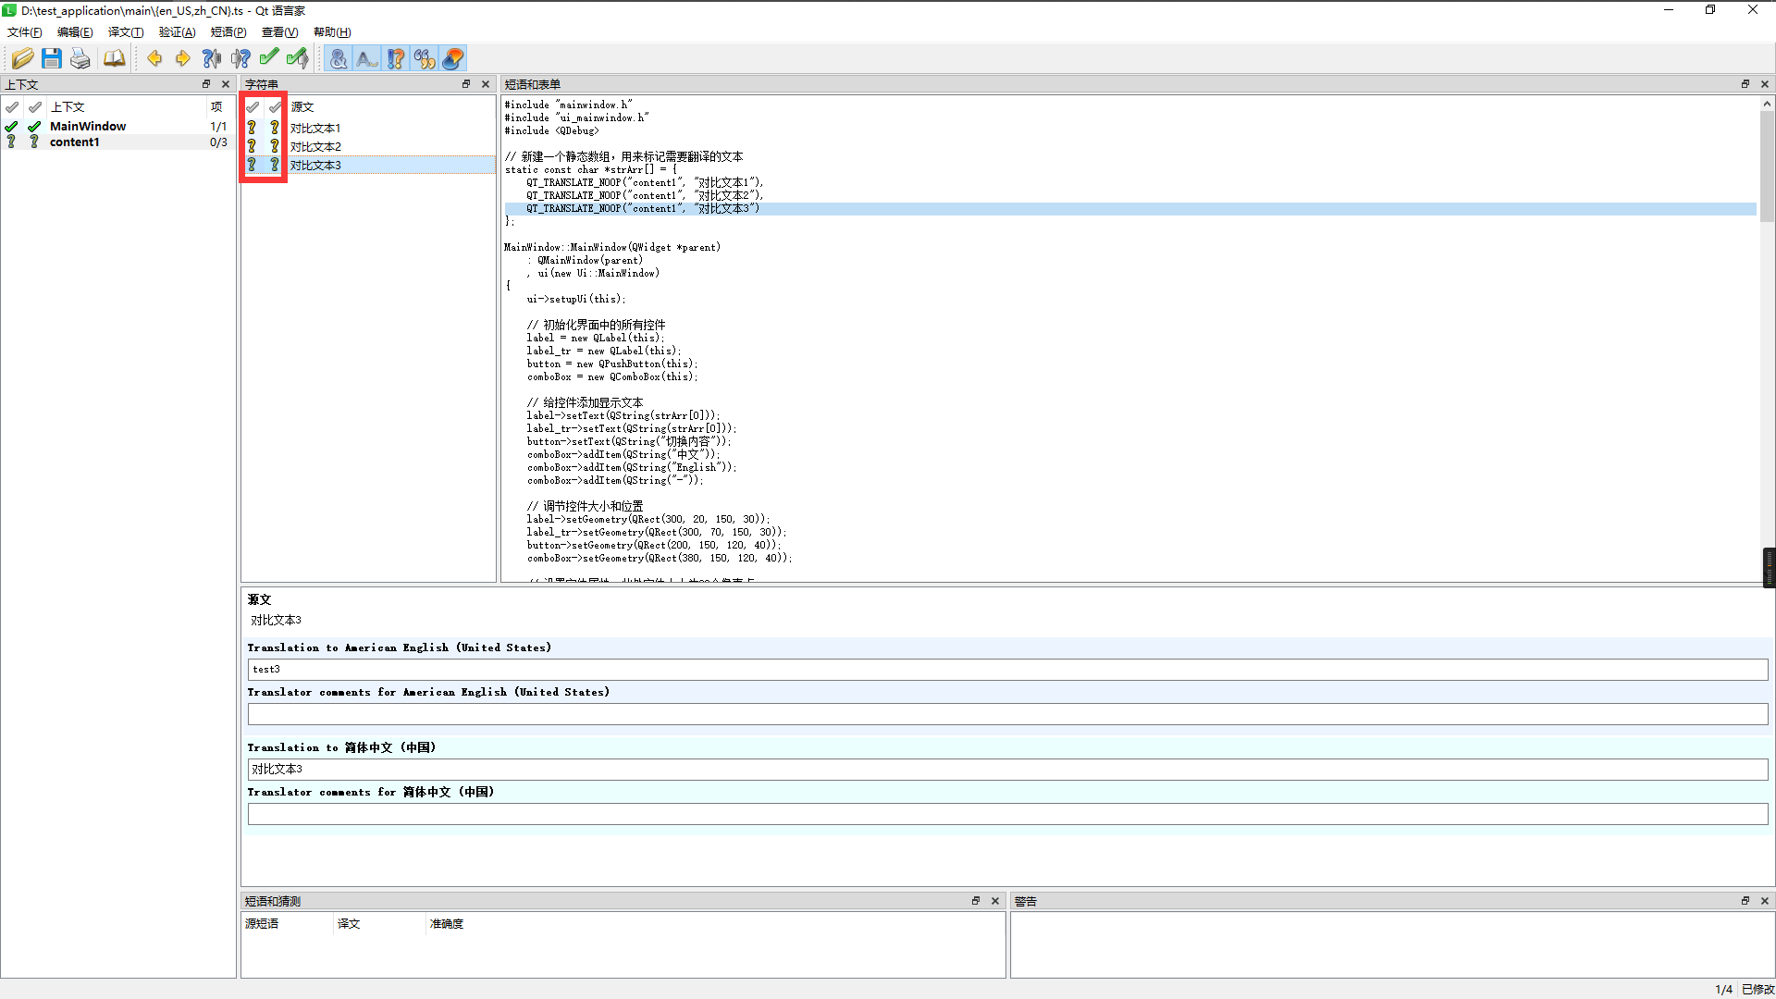Jump to previous unfinished item

point(212,59)
